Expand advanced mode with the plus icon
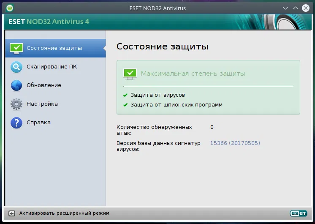 (x=12, y=213)
